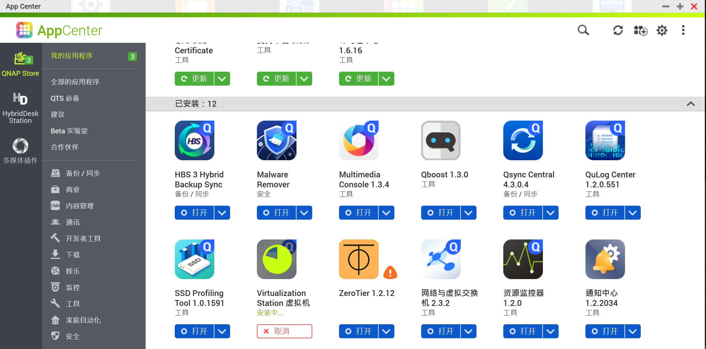
Task: Expand options arrow next to QuLog Center 打开
Action: point(633,213)
